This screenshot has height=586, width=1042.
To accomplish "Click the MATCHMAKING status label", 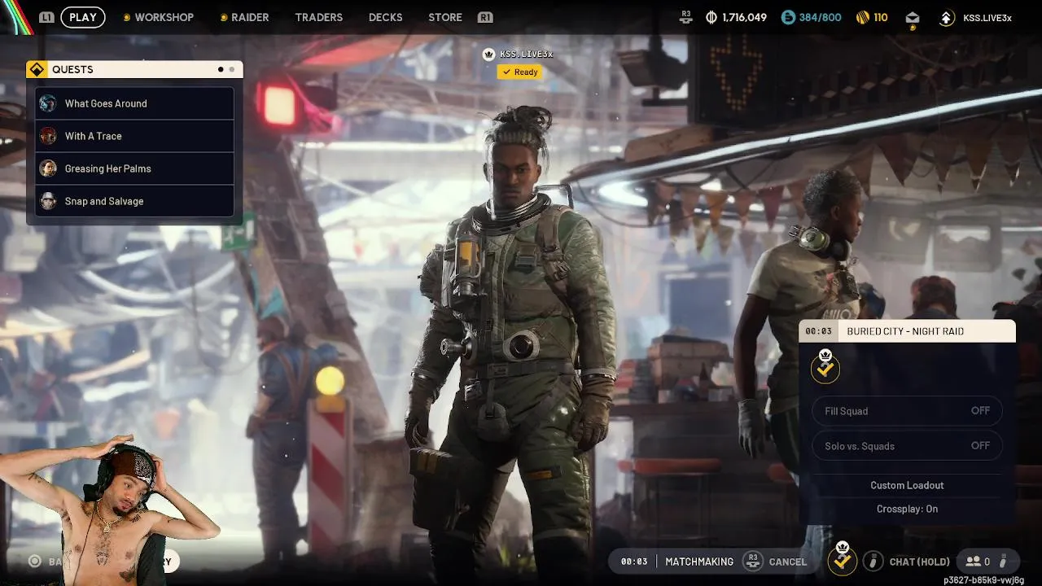I will pos(699,562).
